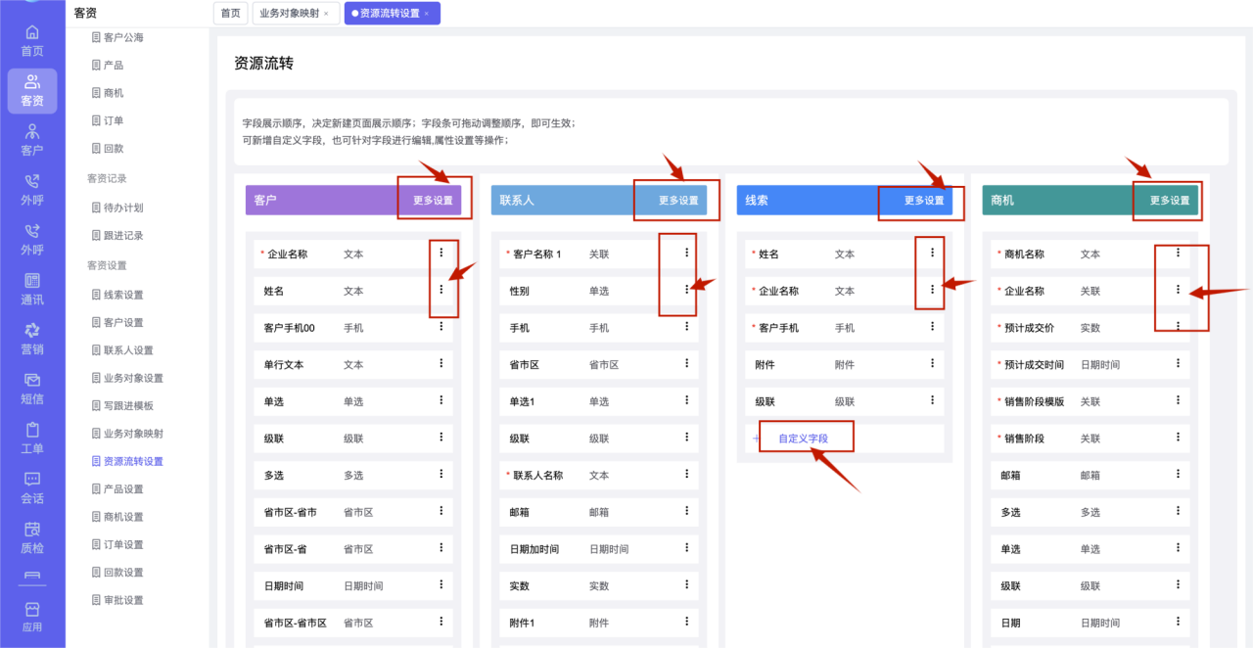Open 产品 in the 客资 menu

click(x=108, y=65)
